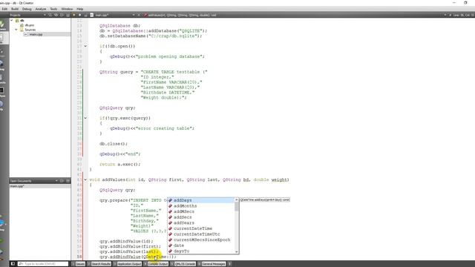The height and width of the screenshot is (267, 475).
Task: Choose addMonths from completion list
Action: [201, 206]
